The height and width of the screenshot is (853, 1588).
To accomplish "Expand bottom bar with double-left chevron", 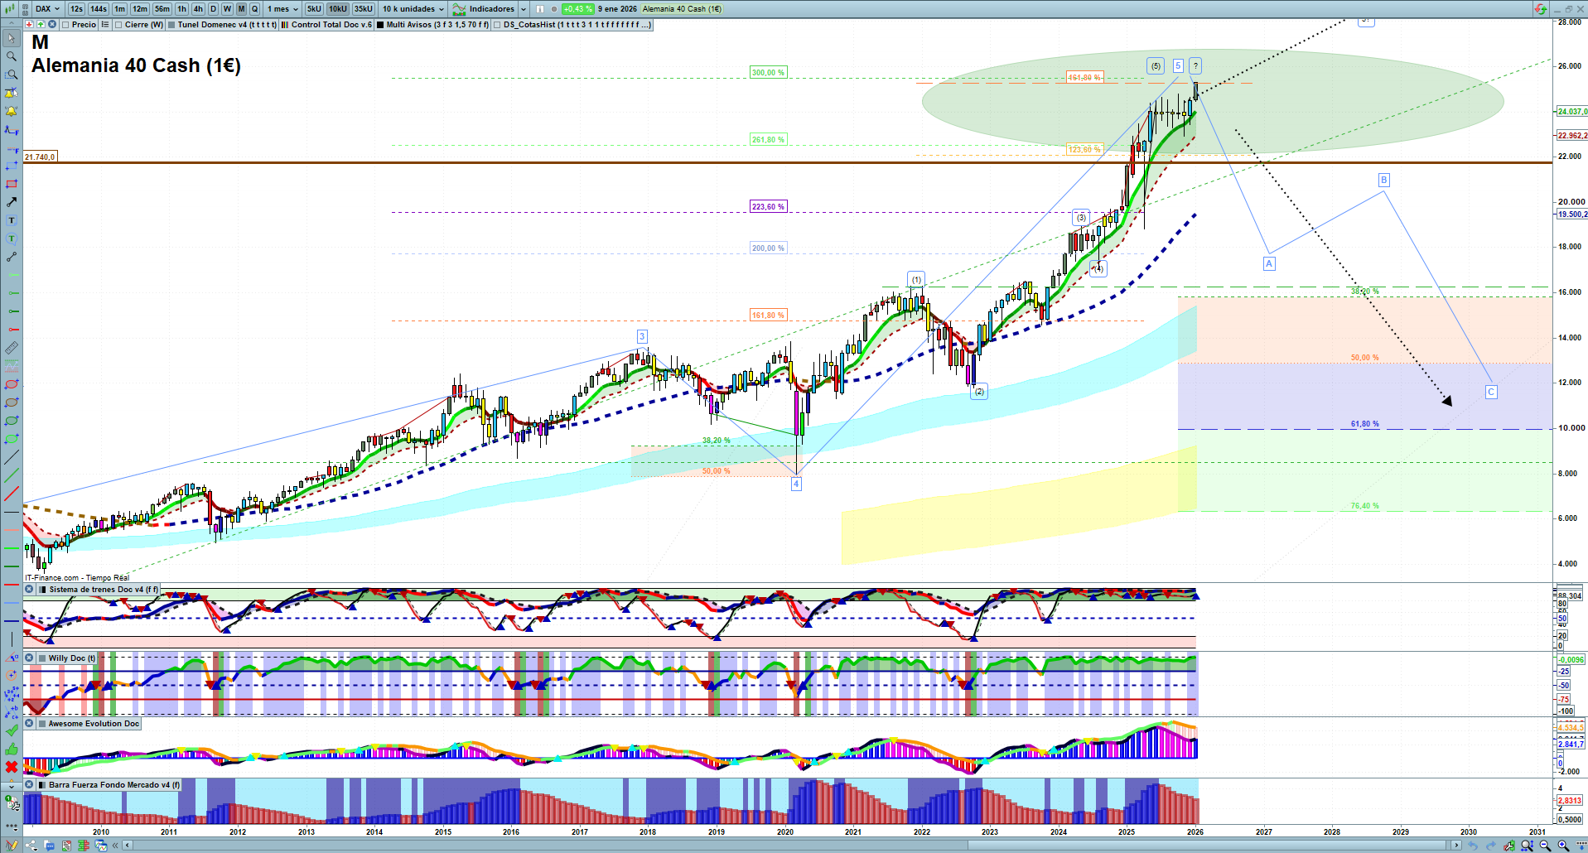I will pyautogui.click(x=117, y=846).
